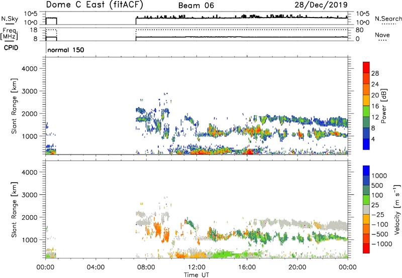Viewport: 402px width, 278px height.
Task: Click the "1000" range tick on velocity panel
Action: [30, 240]
